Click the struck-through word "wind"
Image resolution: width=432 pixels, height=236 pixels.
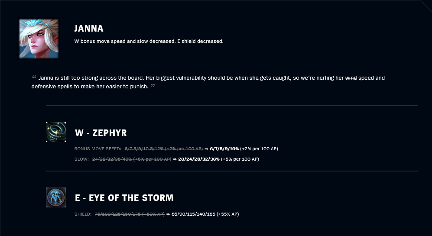[x=351, y=78]
